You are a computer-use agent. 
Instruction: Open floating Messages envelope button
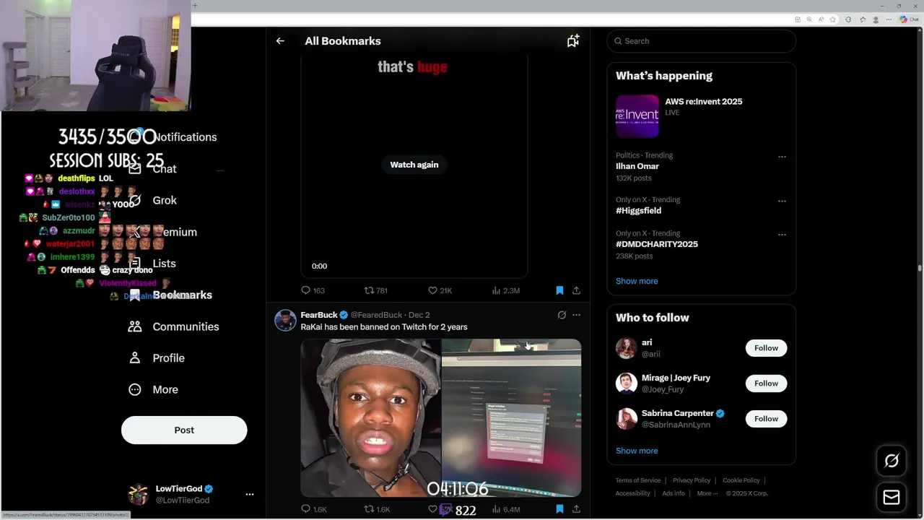click(x=892, y=498)
